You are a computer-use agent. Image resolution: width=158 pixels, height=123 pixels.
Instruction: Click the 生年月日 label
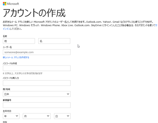pos(7,111)
